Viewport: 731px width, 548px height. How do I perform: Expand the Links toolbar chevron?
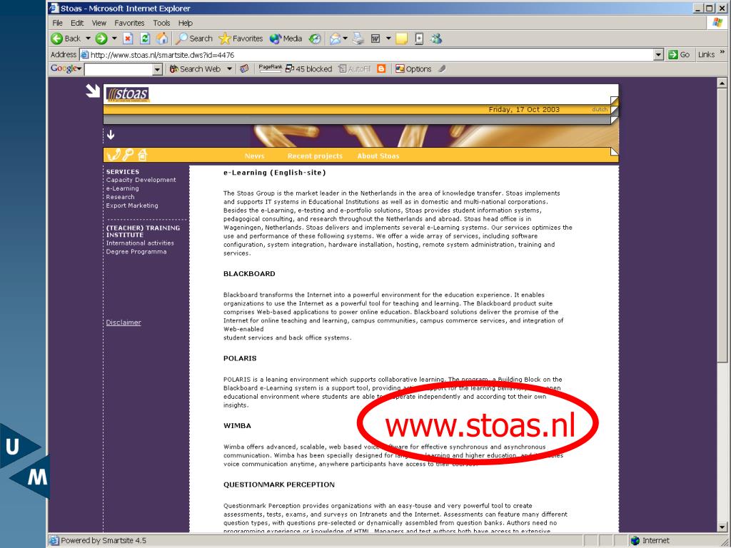722,53
